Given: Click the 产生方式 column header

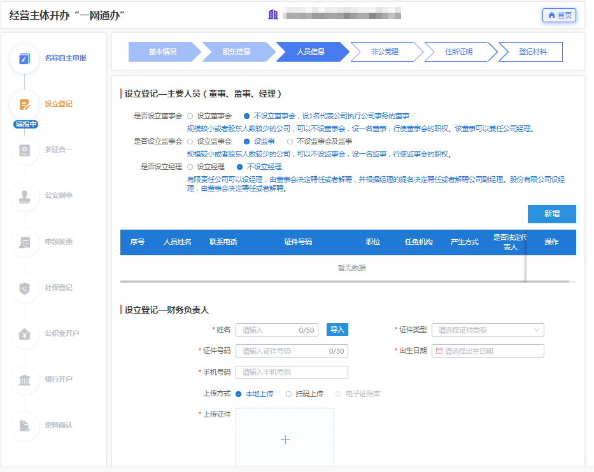Looking at the screenshot, I should (465, 242).
